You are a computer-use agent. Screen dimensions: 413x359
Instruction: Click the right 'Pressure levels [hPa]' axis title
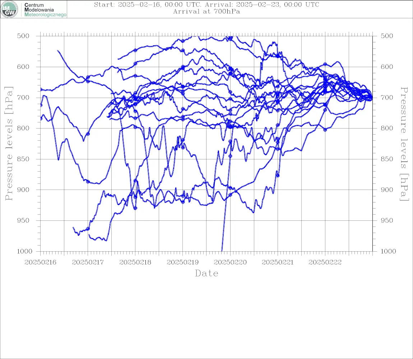[404, 144]
